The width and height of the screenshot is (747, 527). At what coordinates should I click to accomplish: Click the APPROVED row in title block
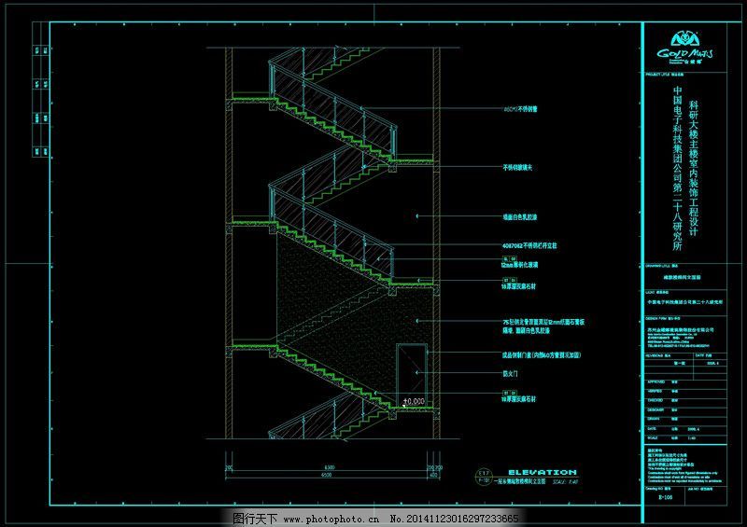point(685,382)
